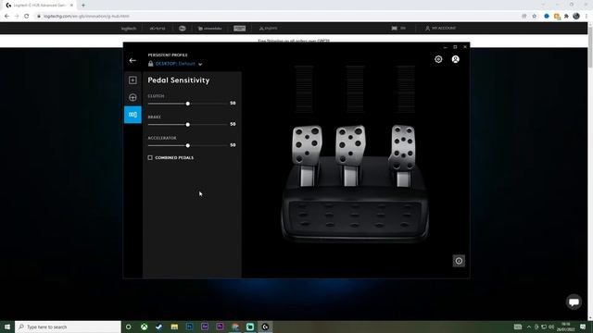Screen dimensions: 593x333
Task: Enable the Combined Pedals checkbox
Action: point(150,157)
